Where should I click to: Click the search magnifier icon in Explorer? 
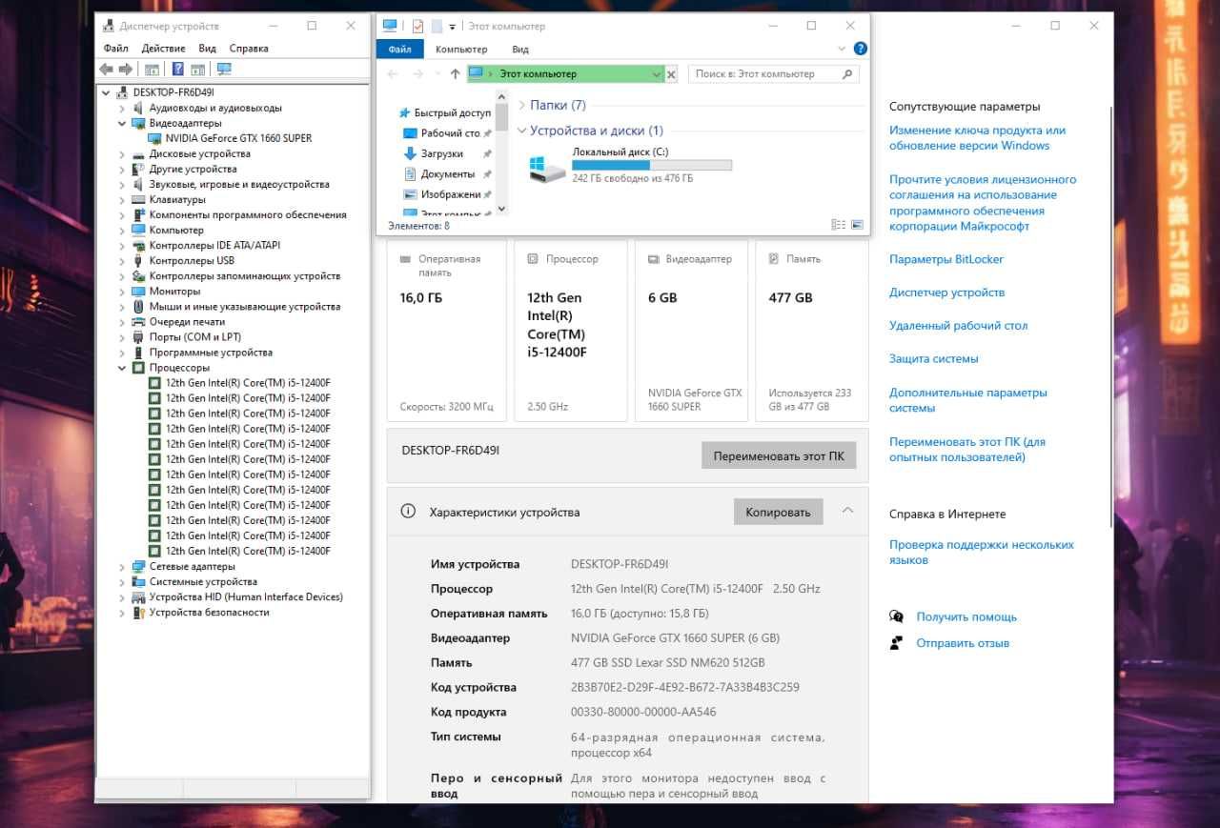pyautogui.click(x=847, y=73)
